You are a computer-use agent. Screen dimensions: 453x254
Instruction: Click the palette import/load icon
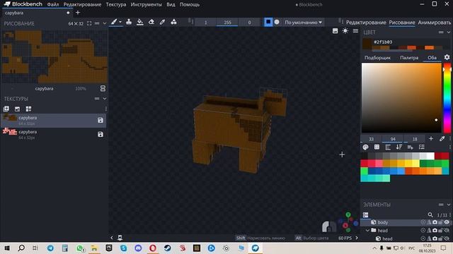tap(411, 147)
